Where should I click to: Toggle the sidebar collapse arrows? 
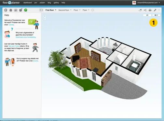click(x=41, y=10)
